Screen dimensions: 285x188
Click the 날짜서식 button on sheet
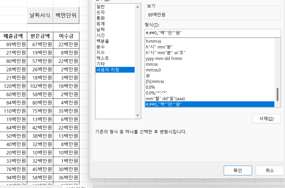click(x=40, y=15)
